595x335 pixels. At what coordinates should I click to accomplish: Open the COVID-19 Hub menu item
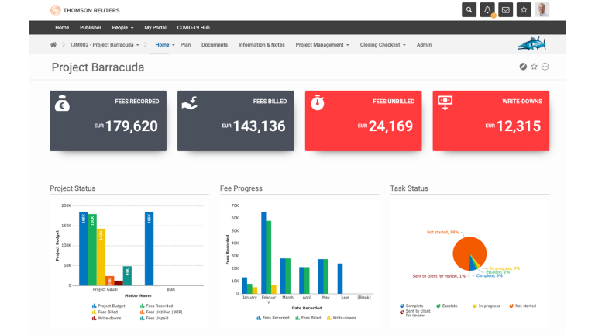(193, 28)
